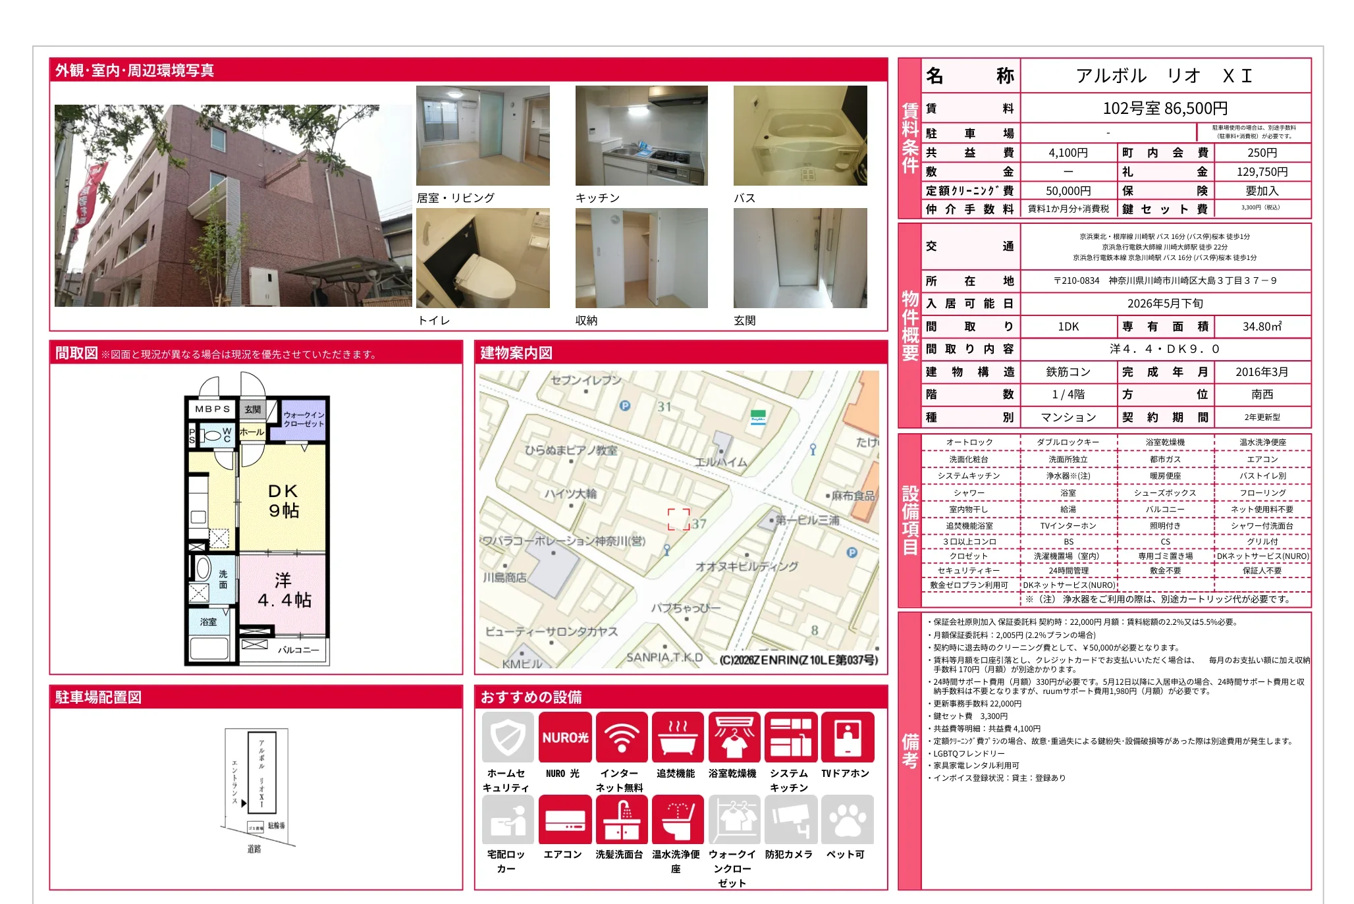Click the red property marker on map
The width and height of the screenshot is (1354, 904).
click(678, 519)
